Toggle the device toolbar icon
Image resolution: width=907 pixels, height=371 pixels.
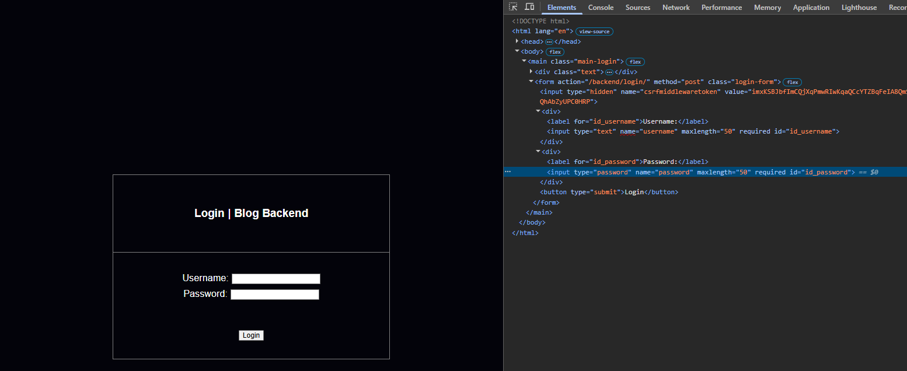(529, 7)
